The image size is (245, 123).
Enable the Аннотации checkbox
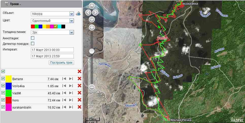(32, 38)
